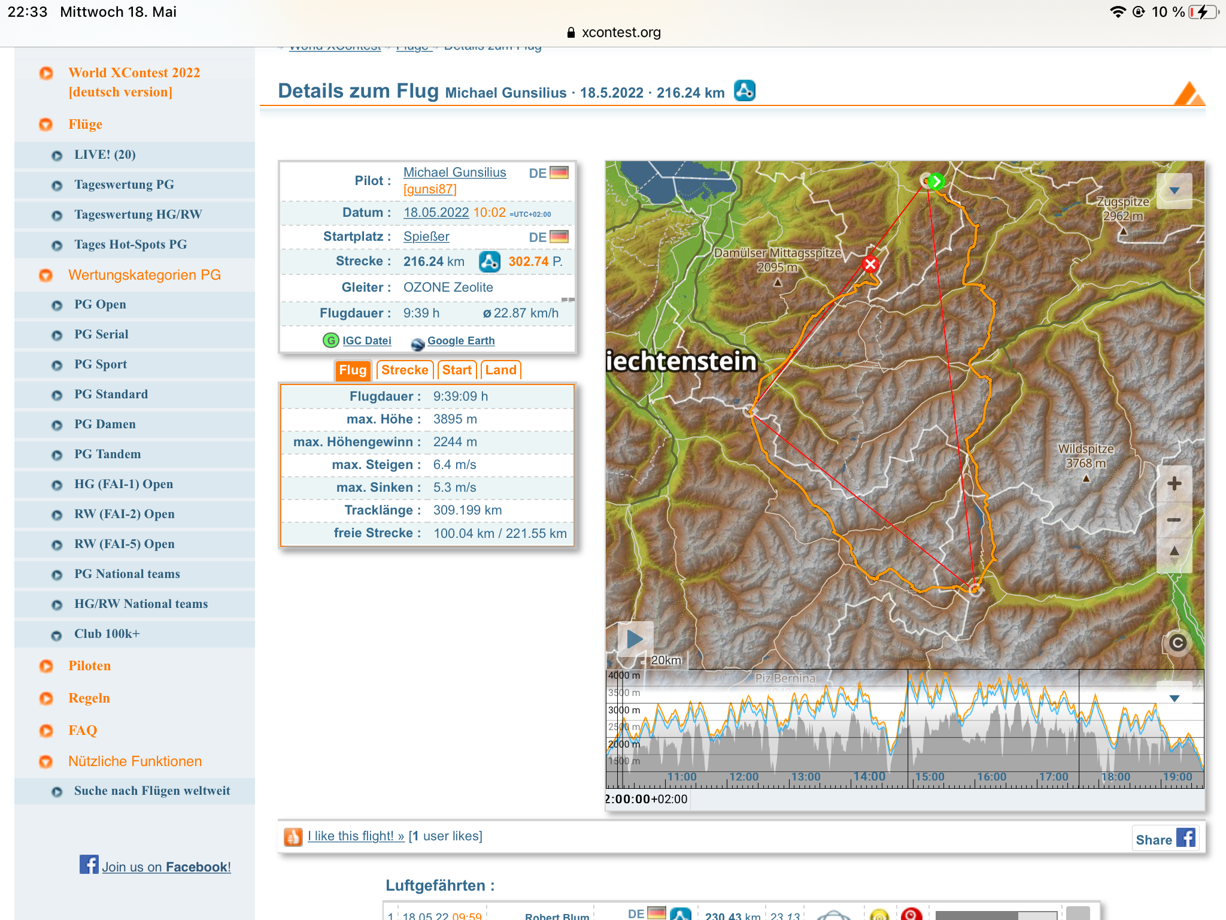
Task: Expand Wertungskategorien PG section
Action: click(x=144, y=275)
